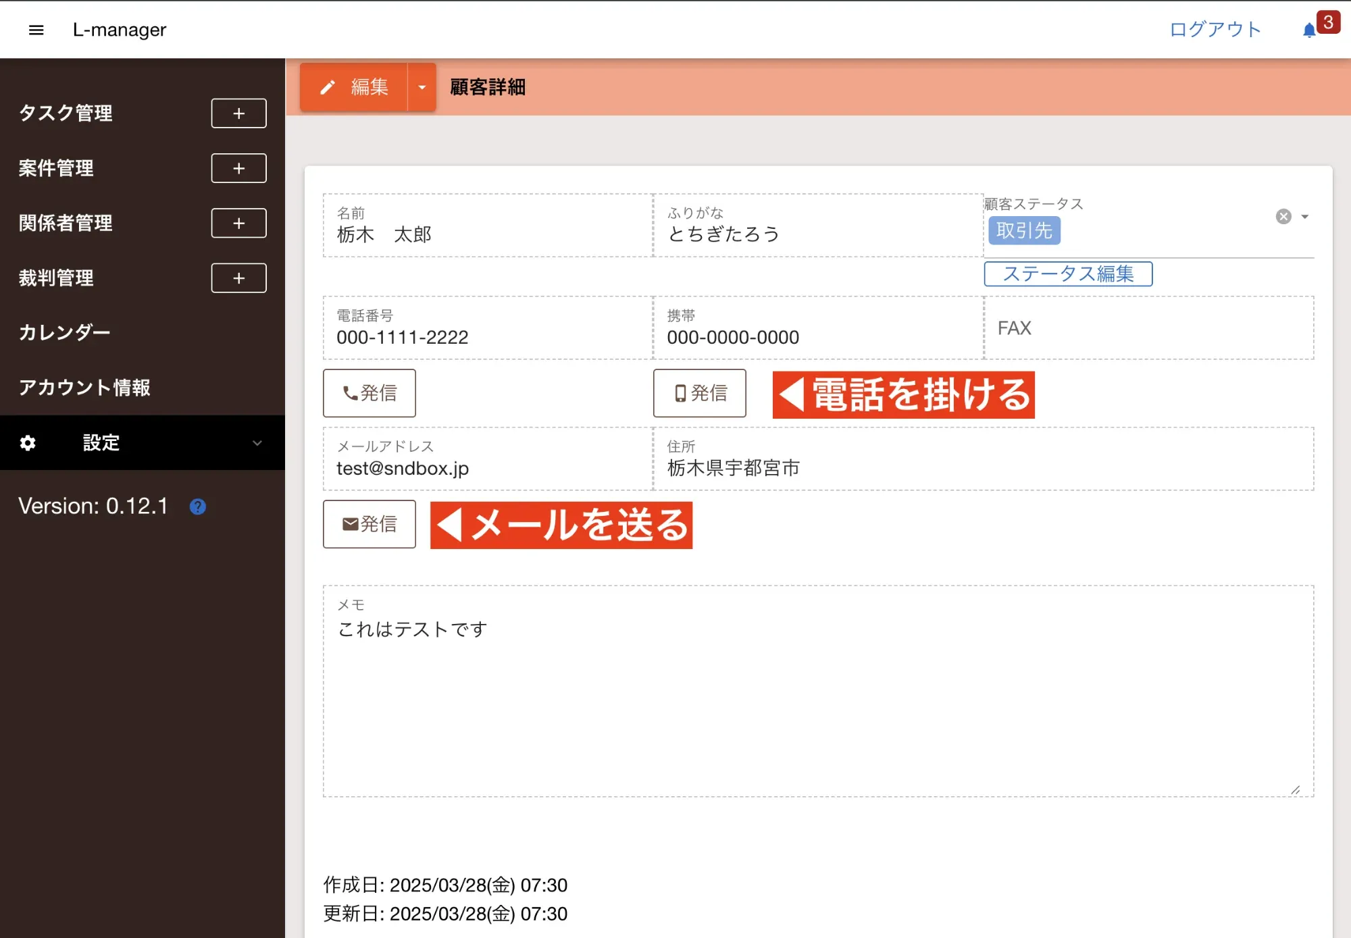Expand the 編集 dropdown arrow
The height and width of the screenshot is (938, 1351).
coord(422,87)
